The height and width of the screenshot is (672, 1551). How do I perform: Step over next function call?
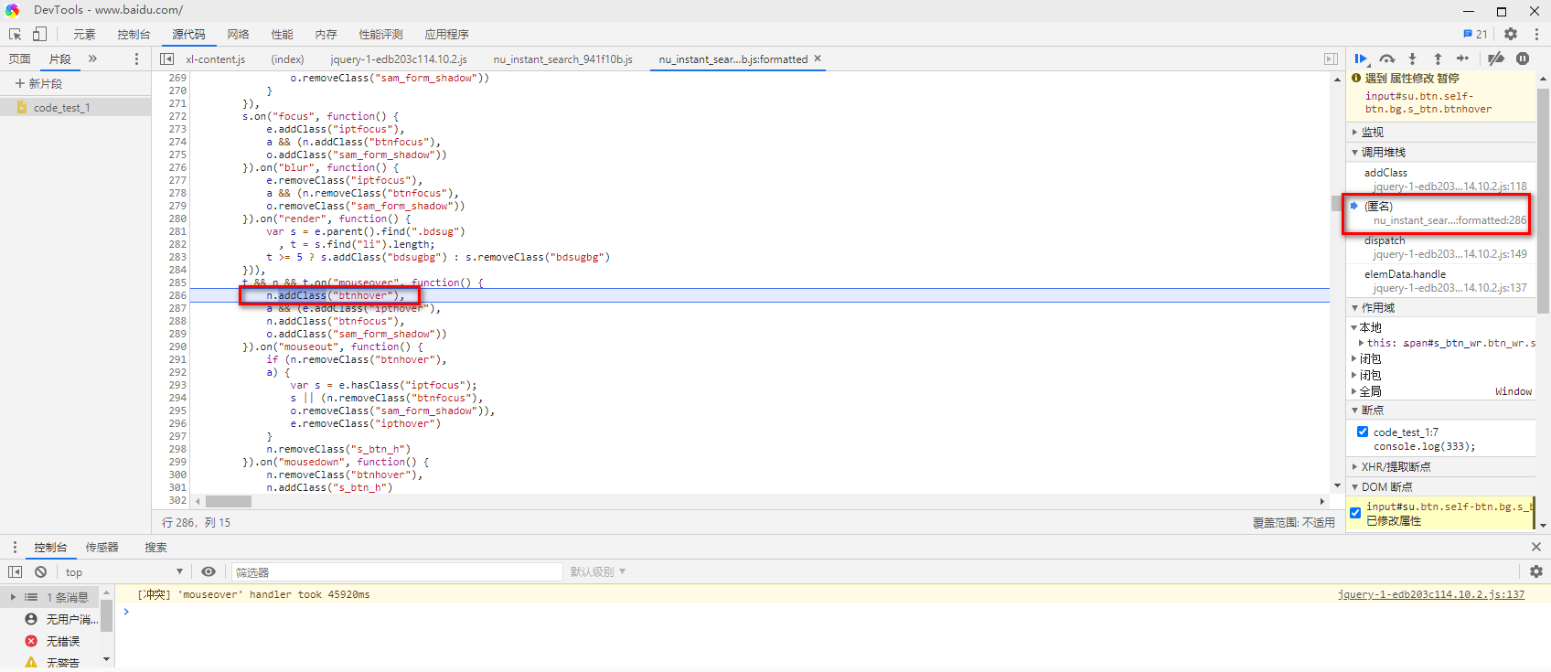coord(1387,59)
